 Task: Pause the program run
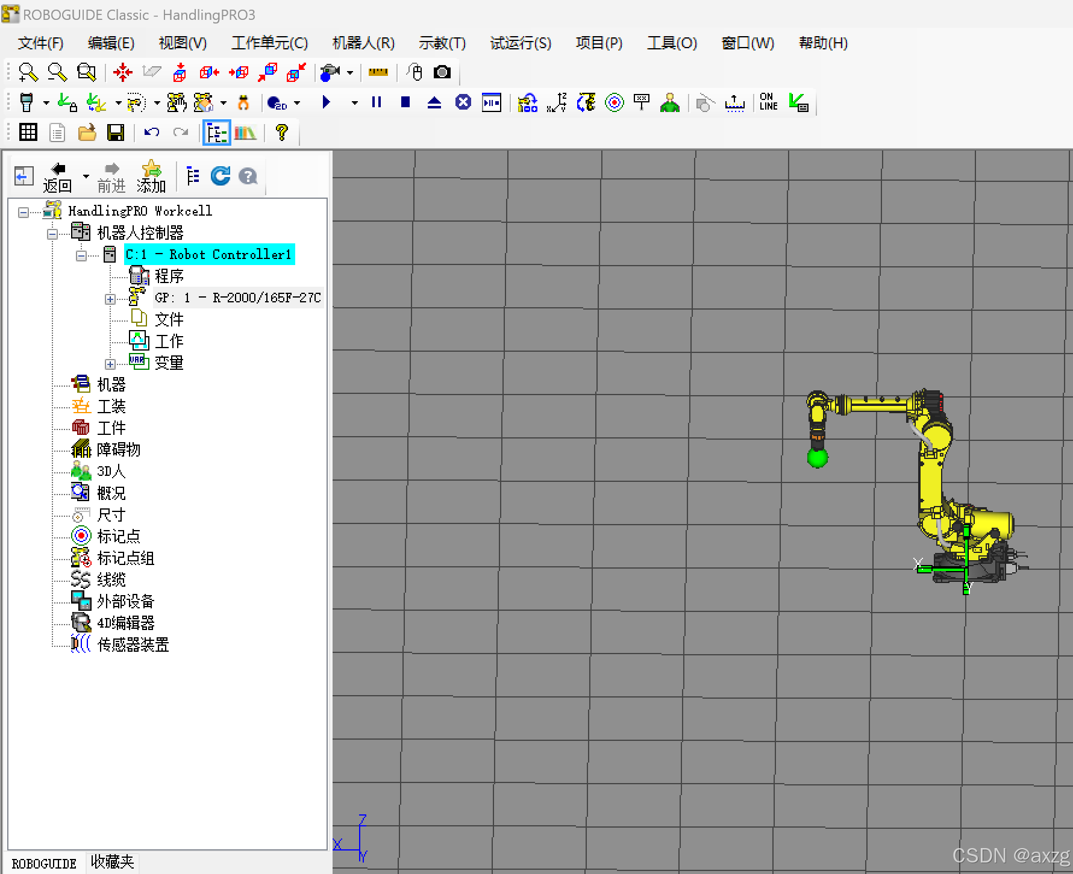[377, 102]
